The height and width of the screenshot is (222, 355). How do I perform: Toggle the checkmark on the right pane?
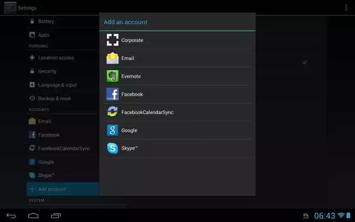tap(305, 62)
